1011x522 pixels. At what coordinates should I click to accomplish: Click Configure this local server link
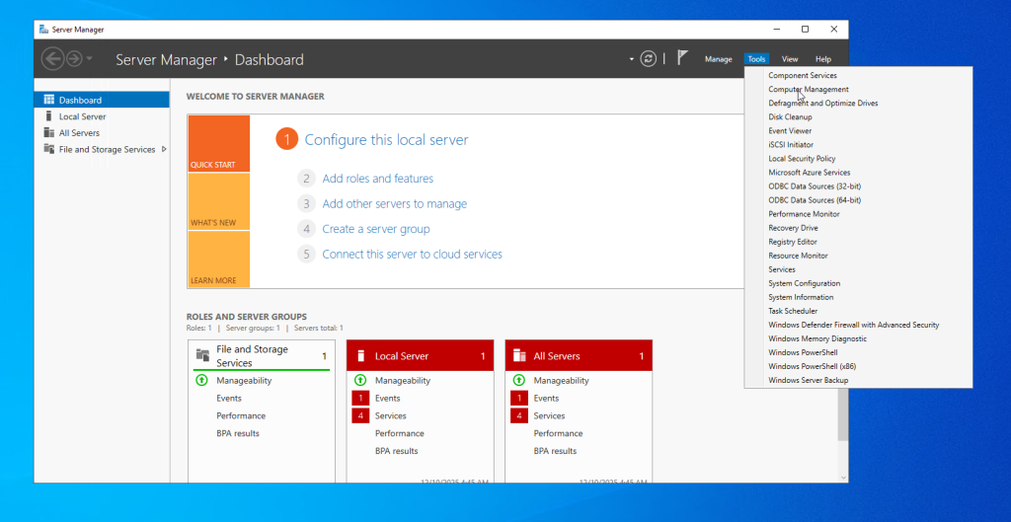386,140
